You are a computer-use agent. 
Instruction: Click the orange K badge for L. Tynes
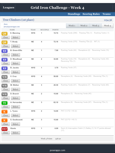4,112
